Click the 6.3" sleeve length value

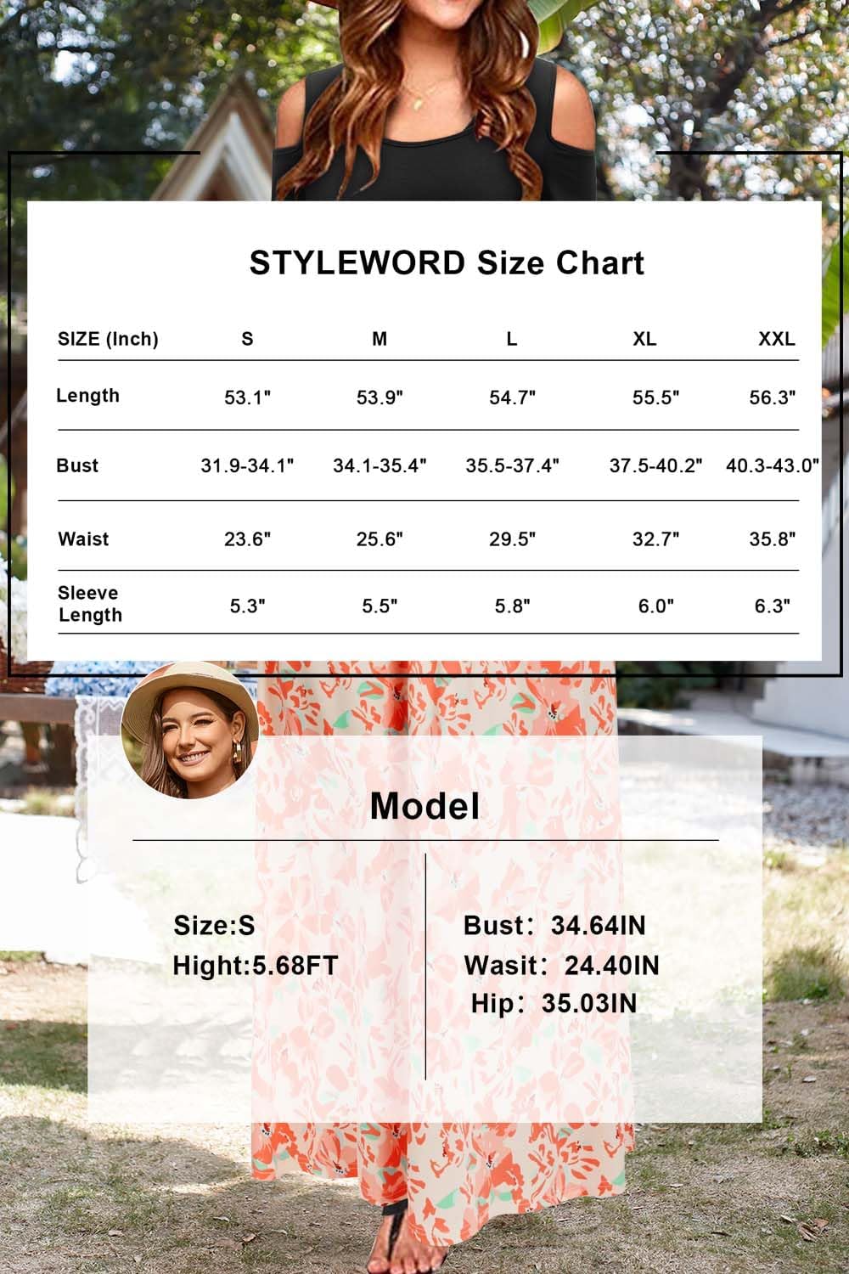point(771,606)
